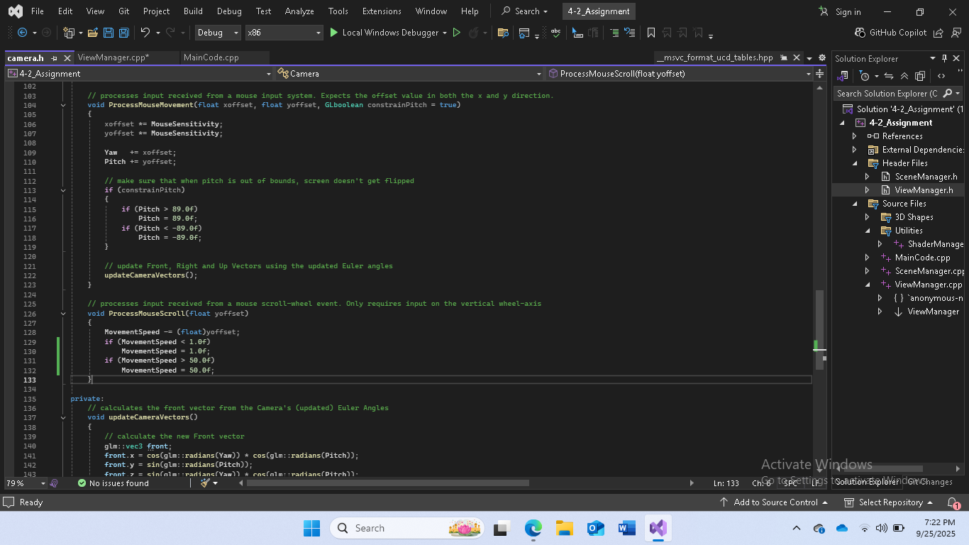The width and height of the screenshot is (969, 545).
Task: Click Select Repository in status bar
Action: [x=890, y=502]
